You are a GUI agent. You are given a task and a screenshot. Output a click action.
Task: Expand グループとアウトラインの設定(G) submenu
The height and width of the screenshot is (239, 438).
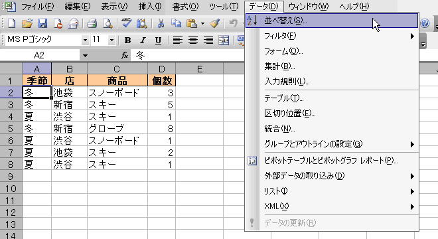412,144
